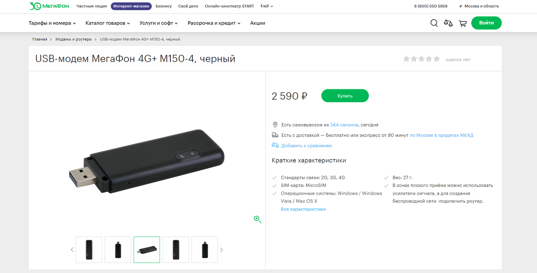Zoom product image with green magnifier icon

tap(258, 219)
